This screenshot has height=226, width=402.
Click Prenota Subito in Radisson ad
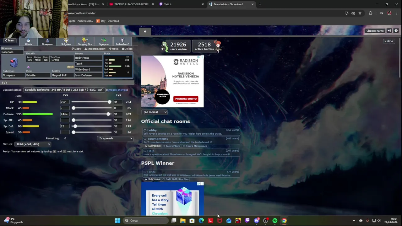tap(186, 99)
